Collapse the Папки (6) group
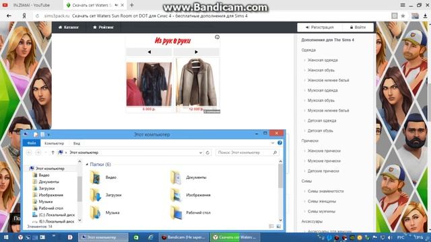The width and height of the screenshot is (431, 242). [x=87, y=164]
